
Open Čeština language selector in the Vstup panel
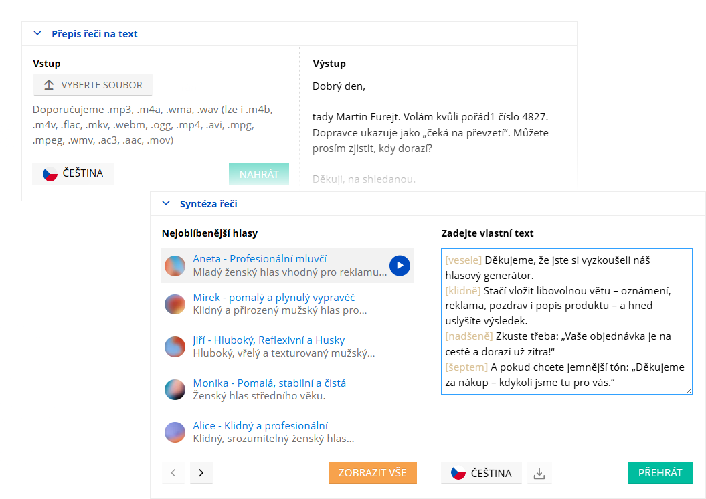(73, 173)
